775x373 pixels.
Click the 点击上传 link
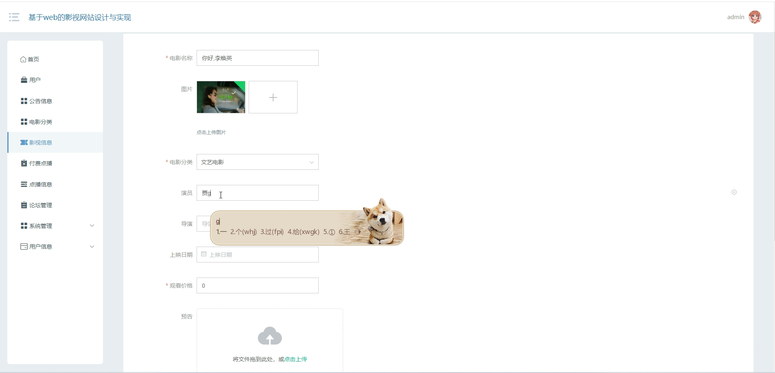(x=296, y=359)
